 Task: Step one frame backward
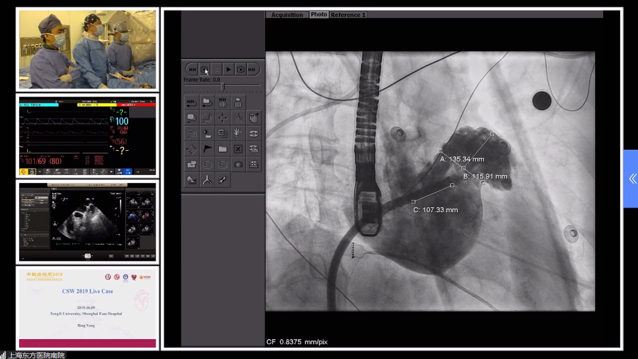pos(204,70)
